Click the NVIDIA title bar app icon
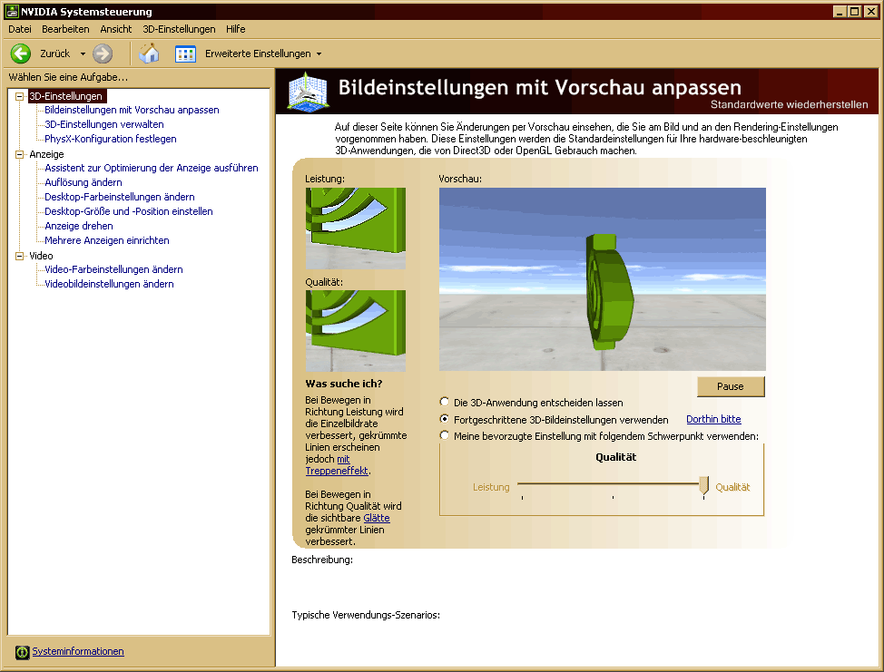Image resolution: width=884 pixels, height=672 pixels. pos(12,11)
